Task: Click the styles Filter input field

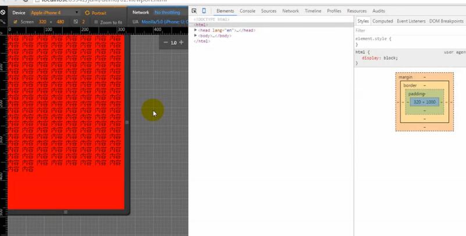Action: (410, 30)
